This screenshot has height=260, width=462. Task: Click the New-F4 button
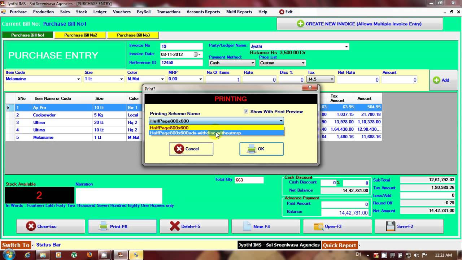(266, 226)
